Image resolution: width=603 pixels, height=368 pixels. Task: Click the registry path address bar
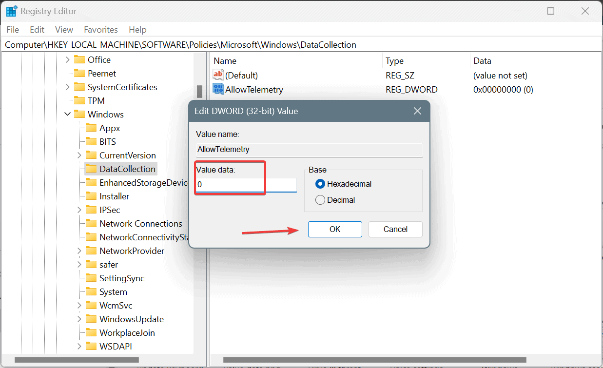click(301, 44)
